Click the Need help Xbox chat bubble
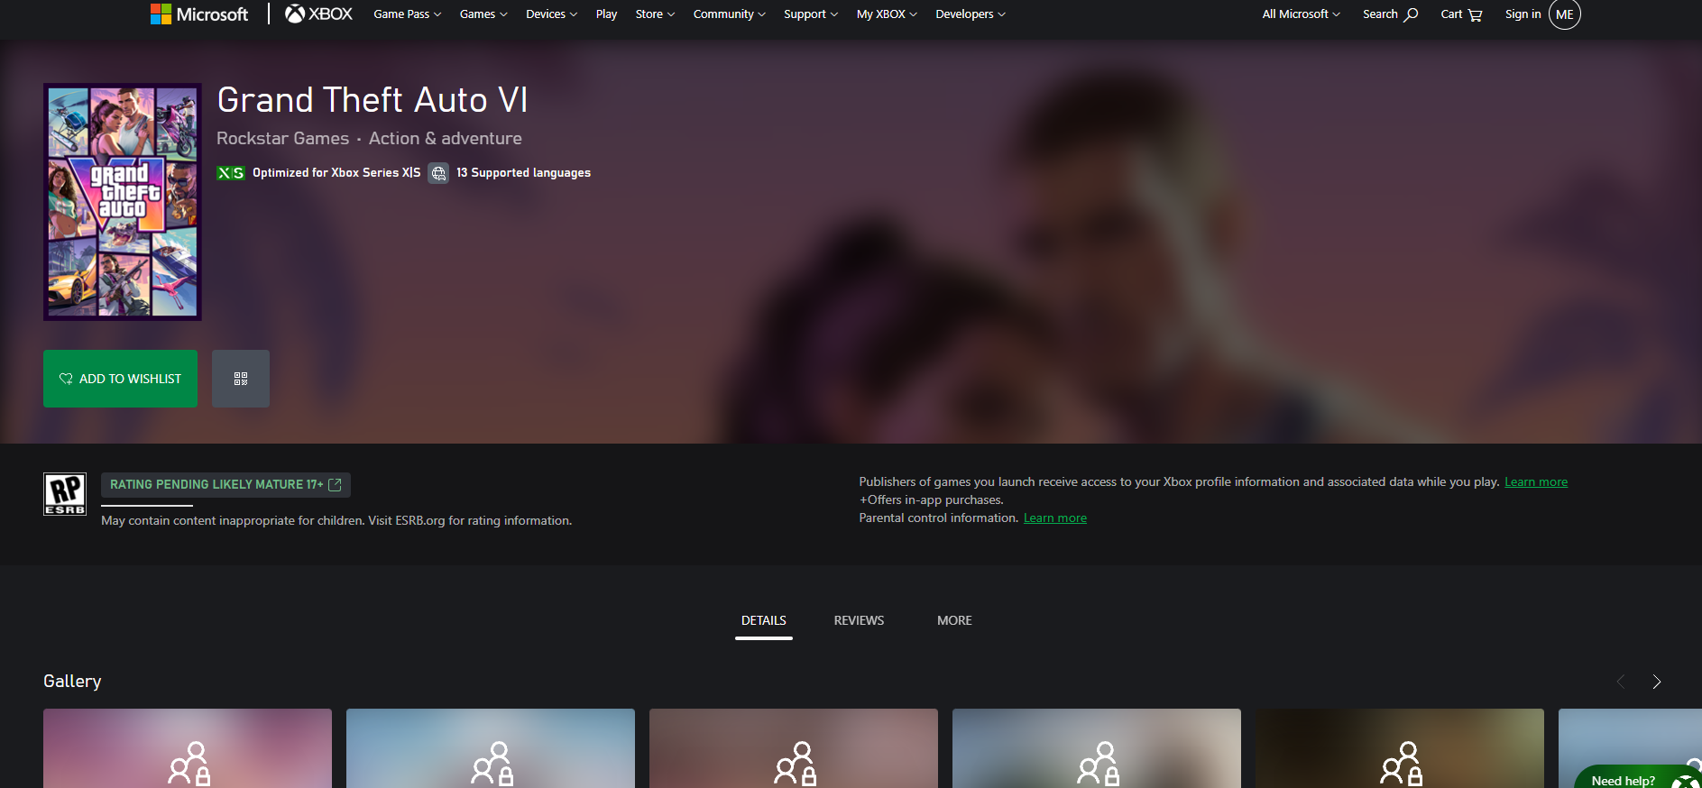The width and height of the screenshot is (1702, 788). (1638, 777)
